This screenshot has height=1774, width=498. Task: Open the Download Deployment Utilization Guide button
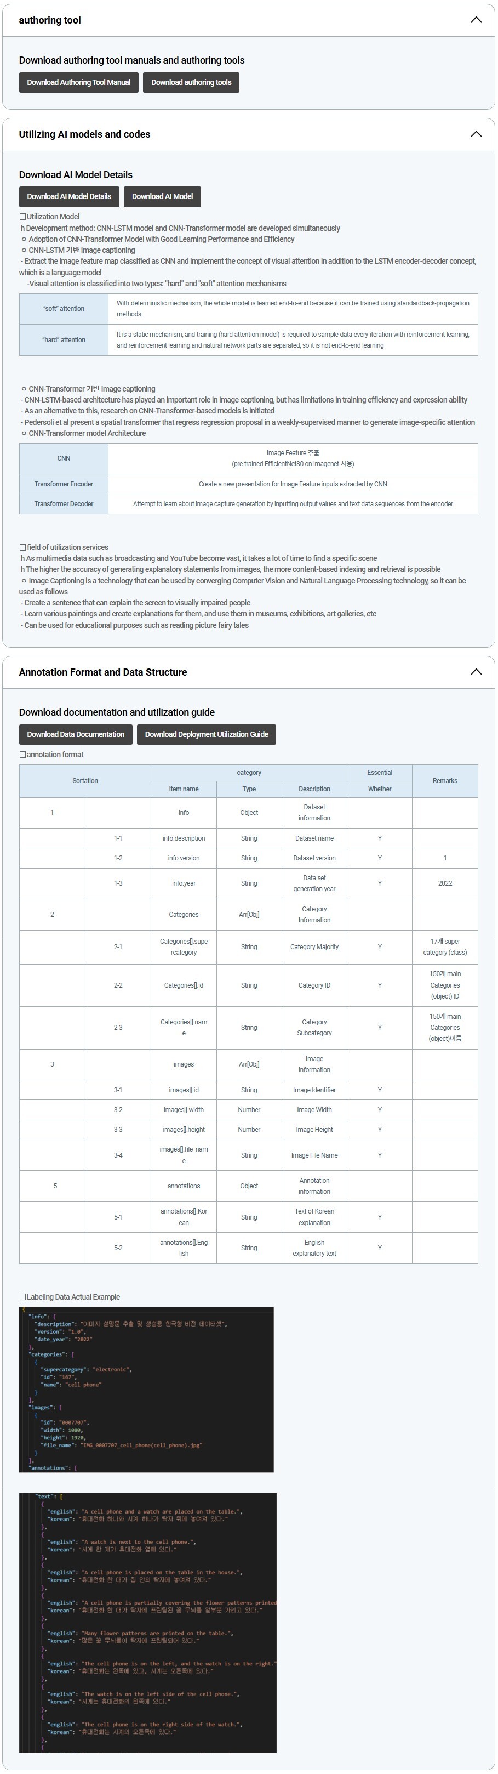207,734
